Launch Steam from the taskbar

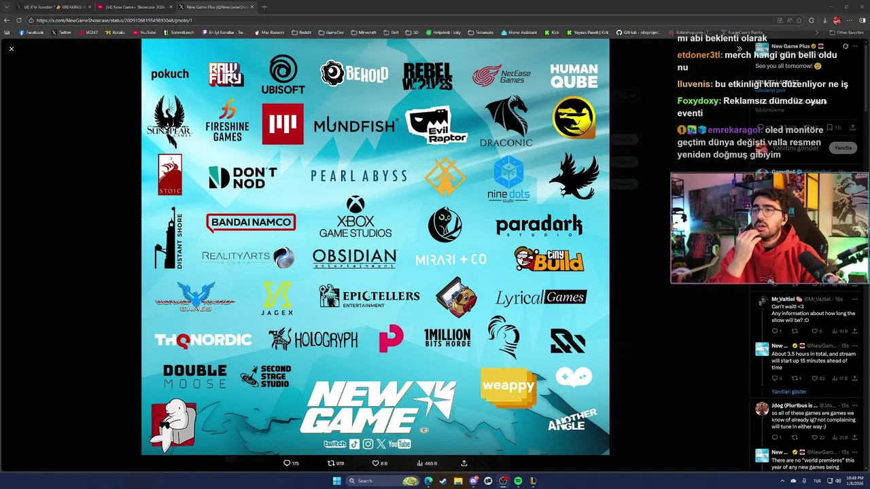pyautogui.click(x=443, y=481)
